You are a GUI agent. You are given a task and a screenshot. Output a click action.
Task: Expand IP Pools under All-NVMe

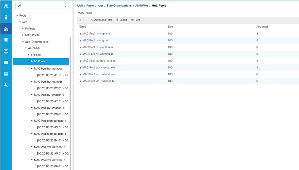click(29, 55)
